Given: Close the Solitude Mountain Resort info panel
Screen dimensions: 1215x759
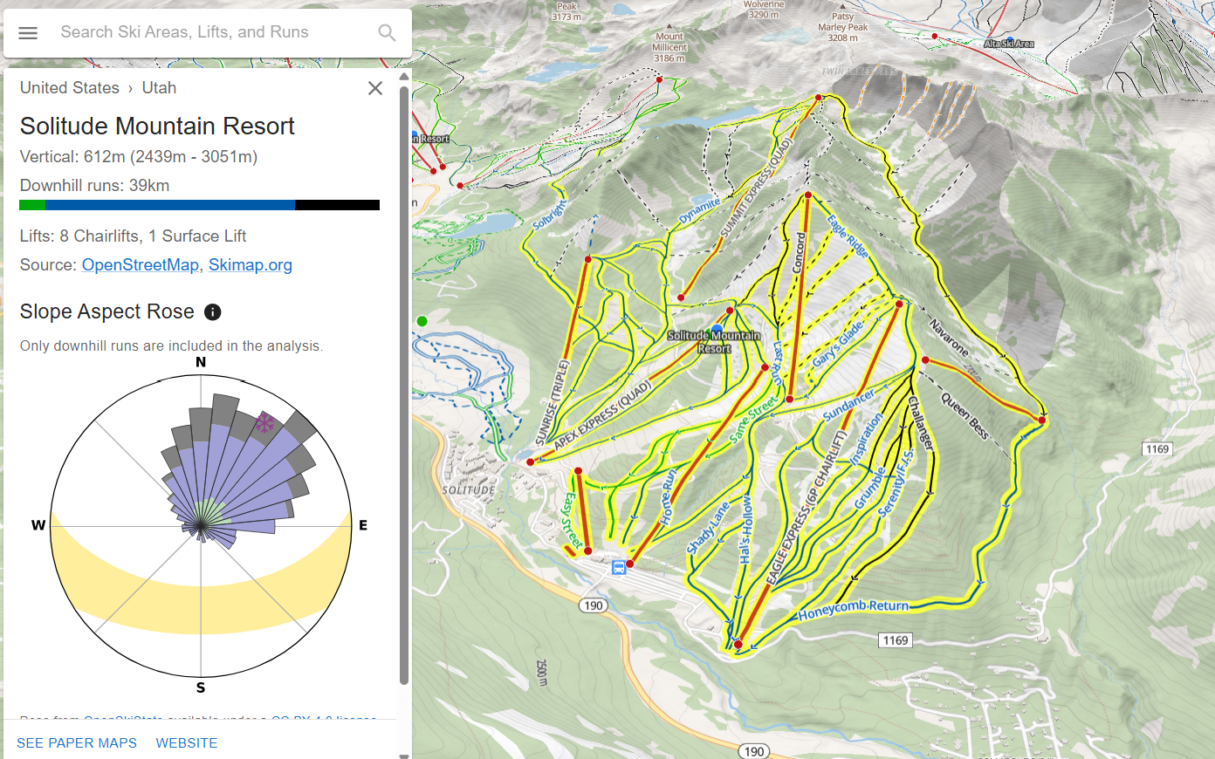Looking at the screenshot, I should coord(375,88).
